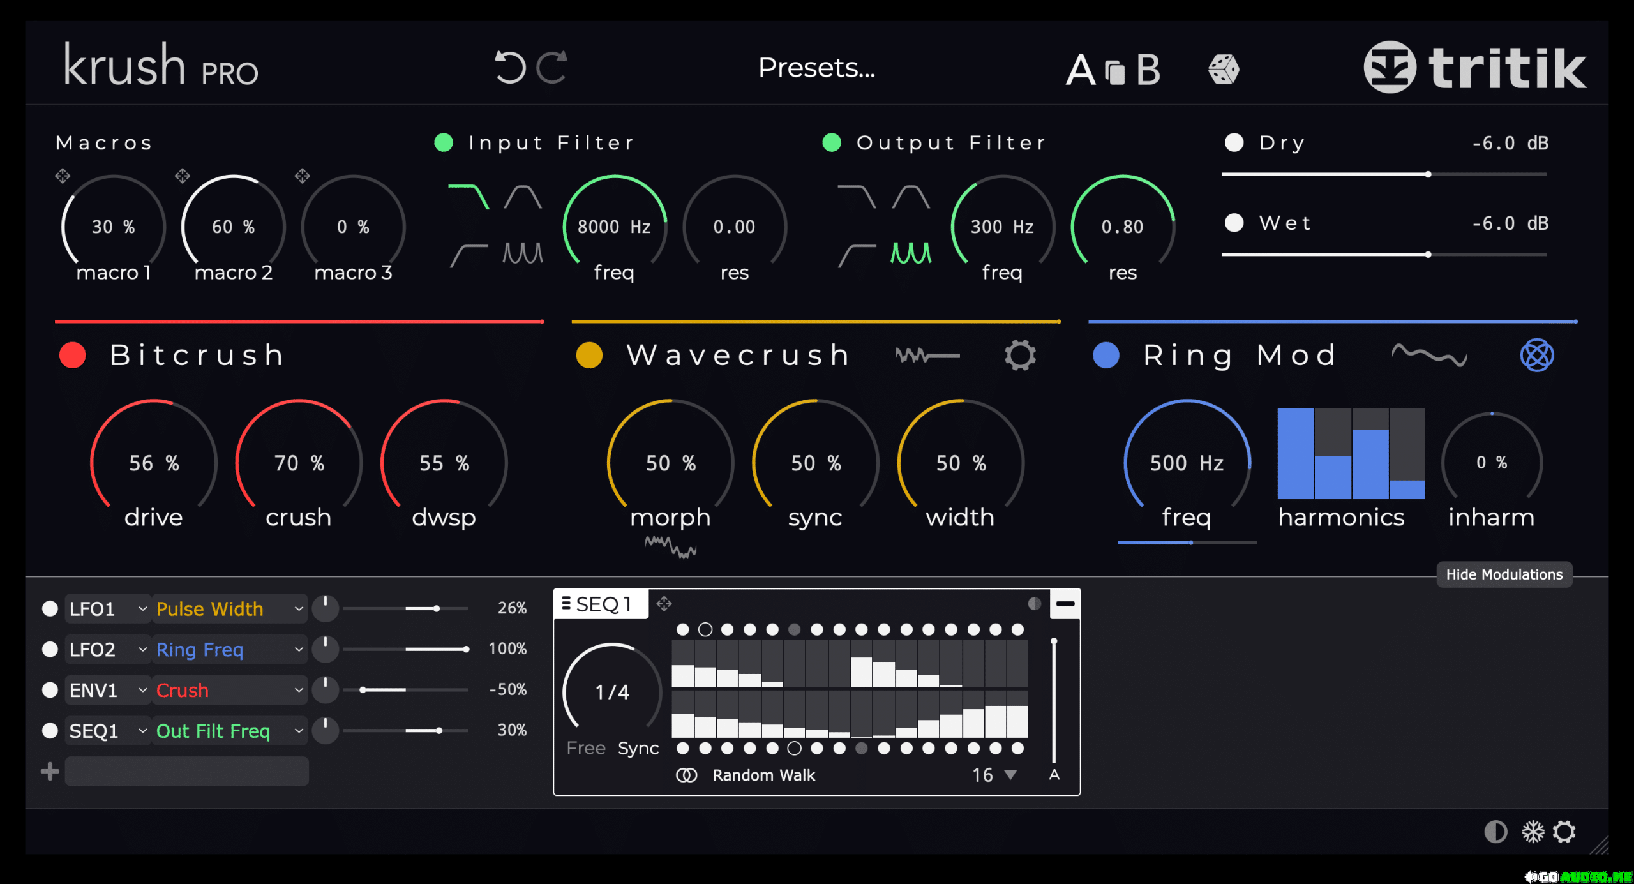Click macro 1 assign crosshair icon
The width and height of the screenshot is (1634, 884).
tap(63, 176)
